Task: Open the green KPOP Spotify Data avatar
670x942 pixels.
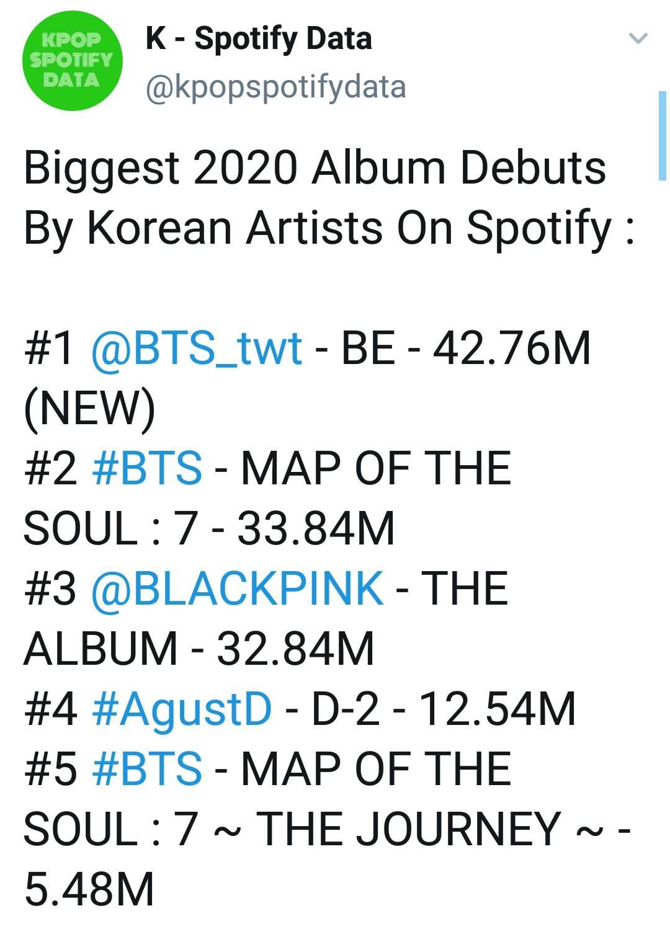Action: coord(71,61)
